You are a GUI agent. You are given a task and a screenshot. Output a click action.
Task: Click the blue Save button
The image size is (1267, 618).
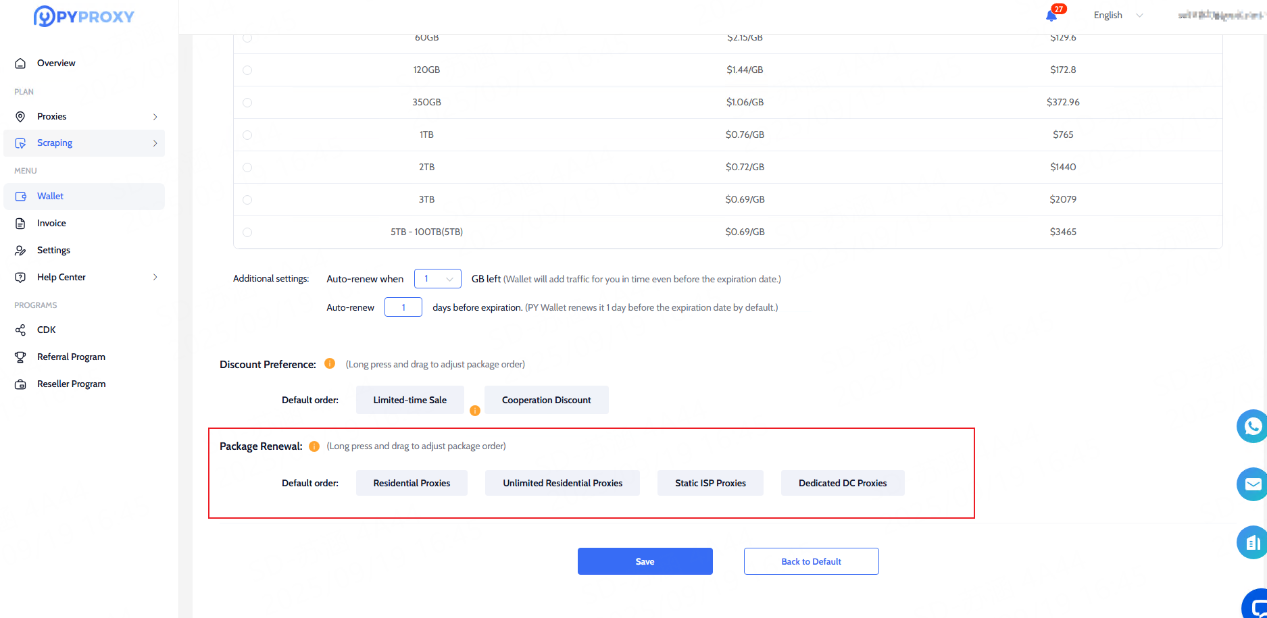coord(645,561)
